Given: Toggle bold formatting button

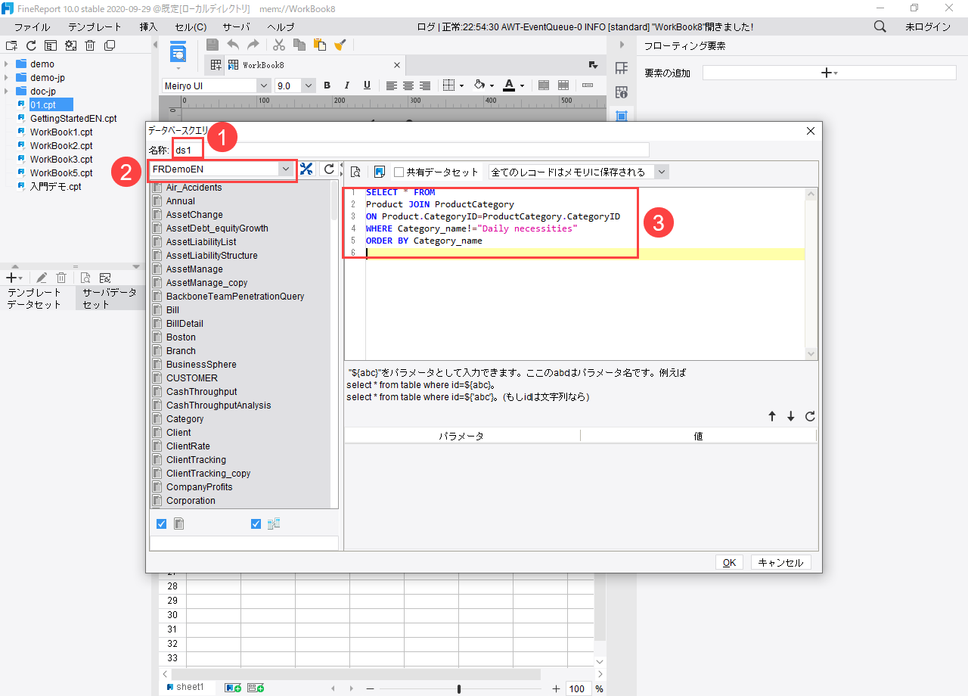Looking at the screenshot, I should click(x=327, y=85).
